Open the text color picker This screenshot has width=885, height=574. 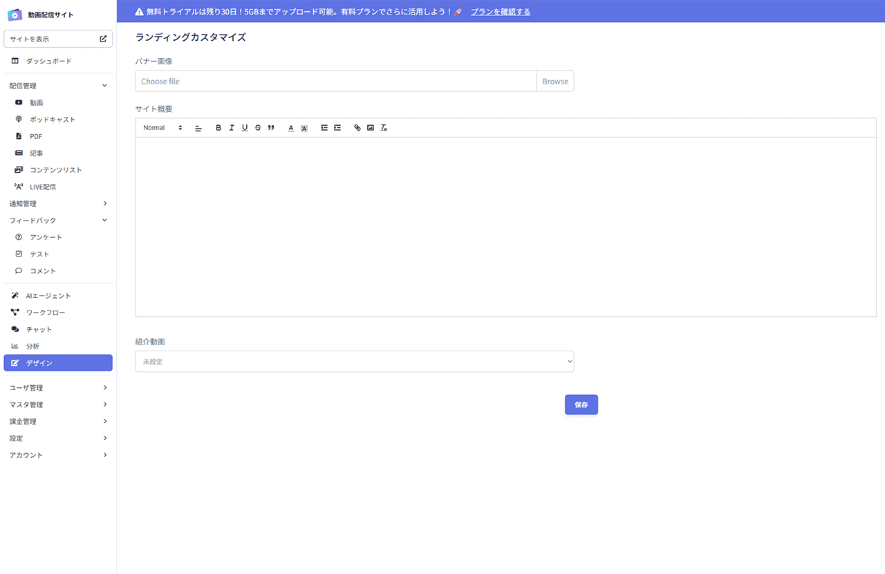291,128
